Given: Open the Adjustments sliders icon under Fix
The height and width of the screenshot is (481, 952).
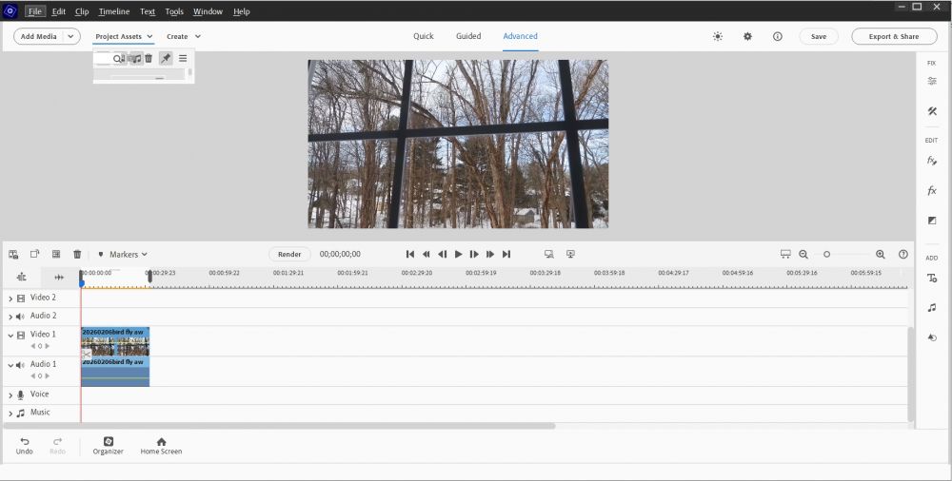Looking at the screenshot, I should [x=932, y=81].
